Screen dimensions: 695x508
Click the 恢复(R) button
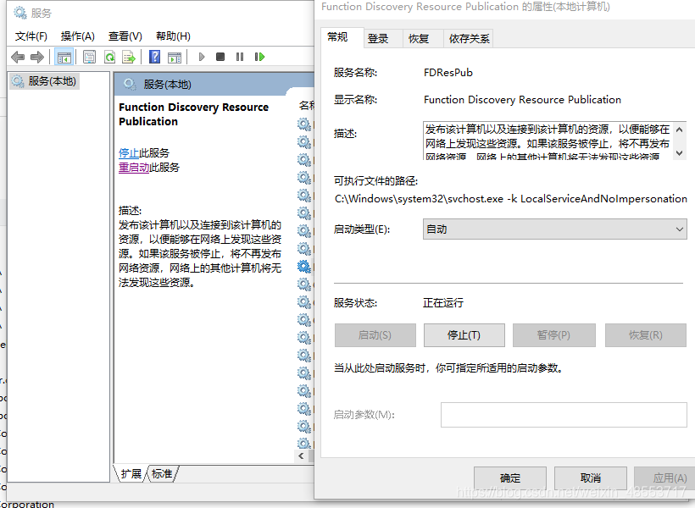pos(646,334)
